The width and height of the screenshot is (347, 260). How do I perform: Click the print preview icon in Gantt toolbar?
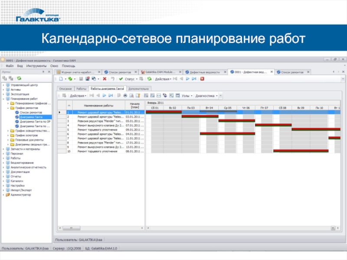pyautogui.click(x=132, y=95)
